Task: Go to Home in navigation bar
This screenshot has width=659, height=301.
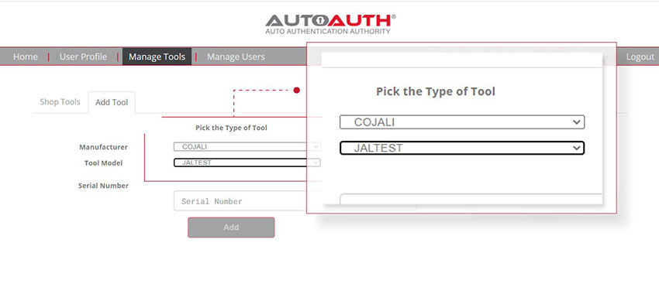Action: [26, 56]
